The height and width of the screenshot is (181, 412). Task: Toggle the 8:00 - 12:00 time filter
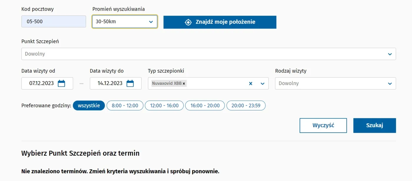[x=125, y=106]
